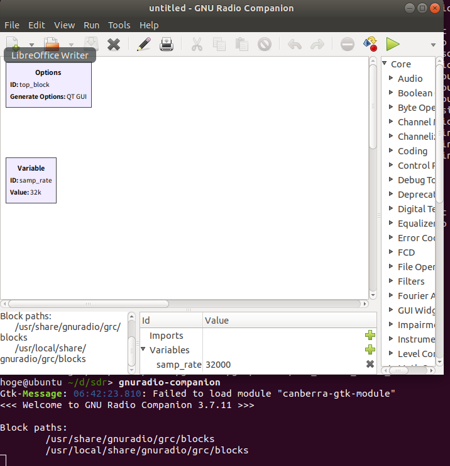Expand the Audio category

pos(391,78)
